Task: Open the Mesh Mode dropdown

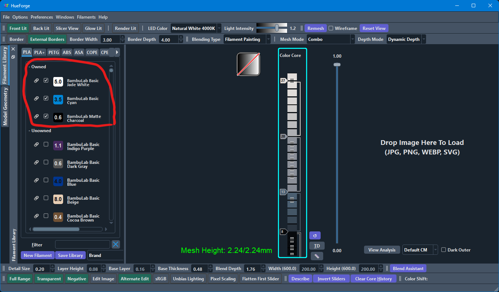Action: point(330,39)
